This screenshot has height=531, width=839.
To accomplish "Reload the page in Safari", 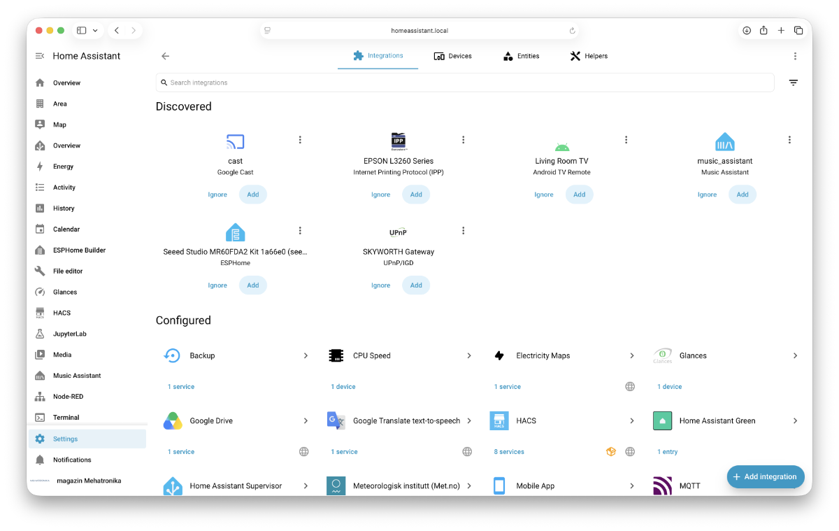I will [572, 31].
